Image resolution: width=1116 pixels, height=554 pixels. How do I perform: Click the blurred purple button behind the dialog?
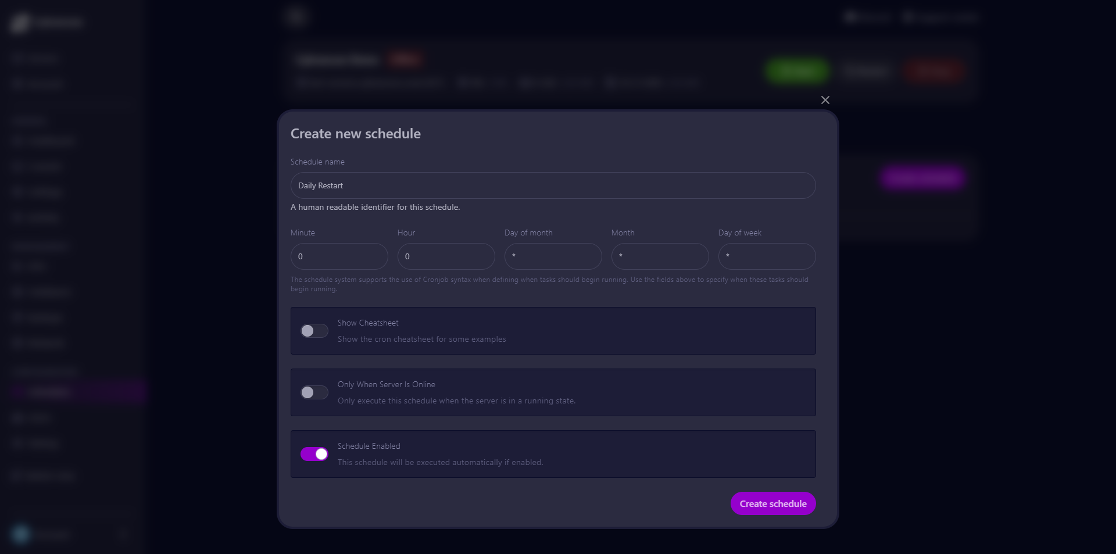point(922,177)
